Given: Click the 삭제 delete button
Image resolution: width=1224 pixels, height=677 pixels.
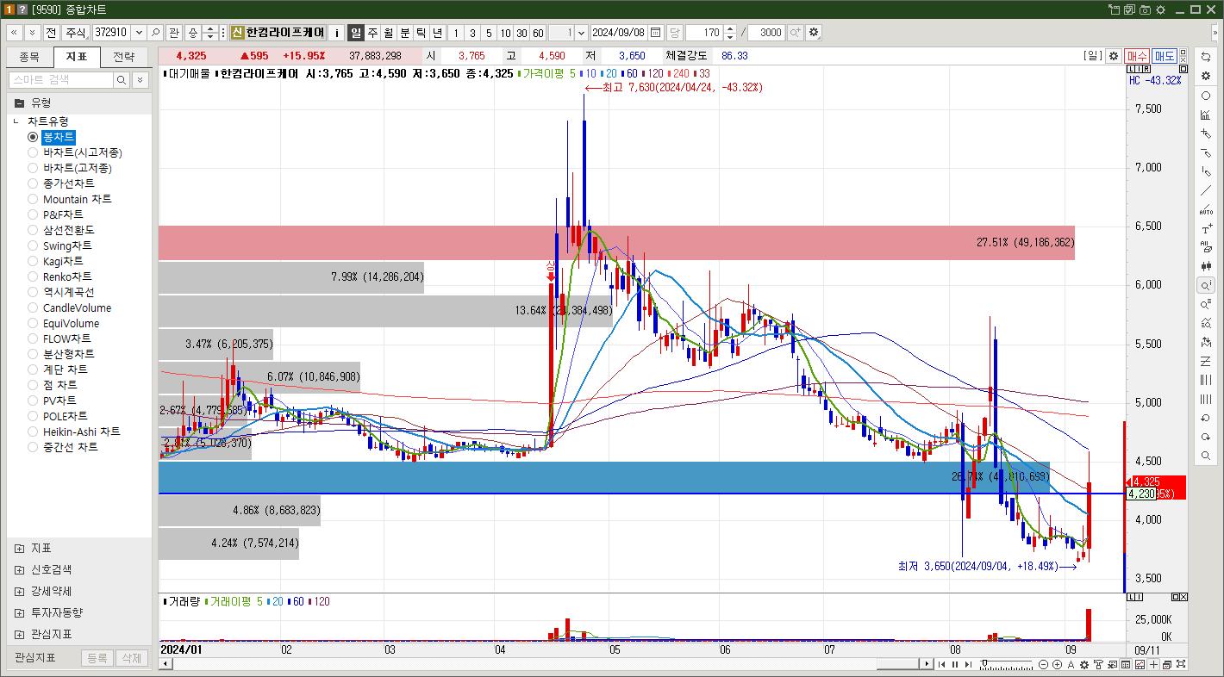Looking at the screenshot, I should coord(130,658).
